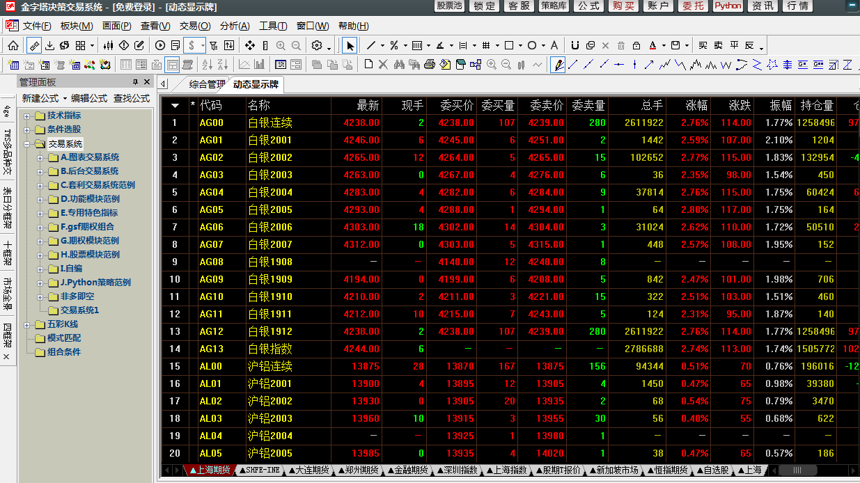The width and height of the screenshot is (860, 483).
Task: Open the 市场全景 side tab
Action: pos(7,294)
